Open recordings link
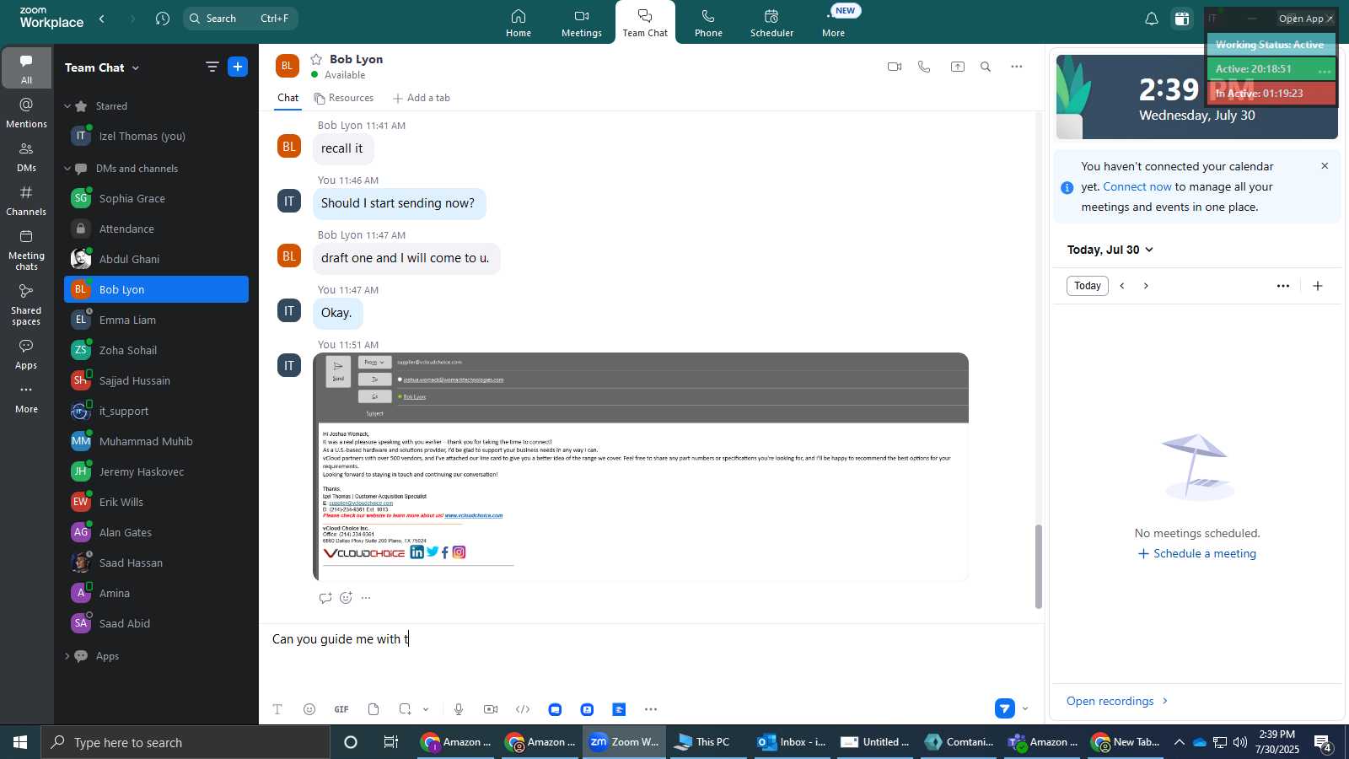The image size is (1349, 759). pyautogui.click(x=1118, y=701)
